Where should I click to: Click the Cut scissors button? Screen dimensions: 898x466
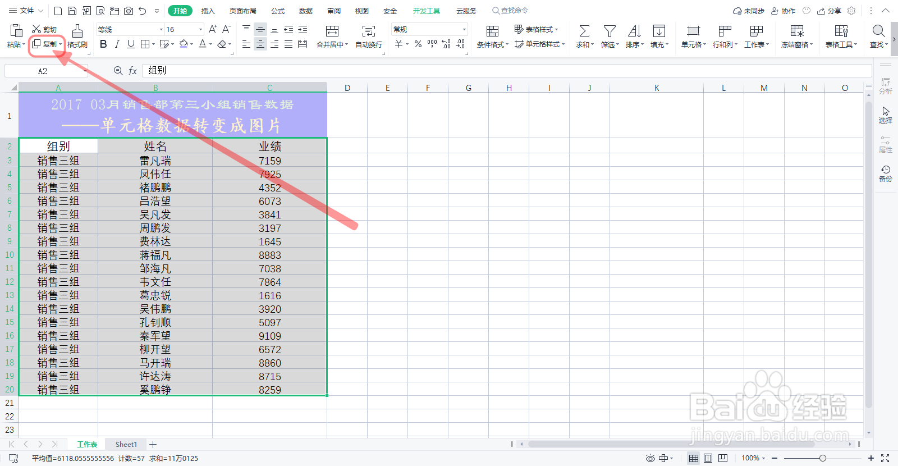coord(44,29)
